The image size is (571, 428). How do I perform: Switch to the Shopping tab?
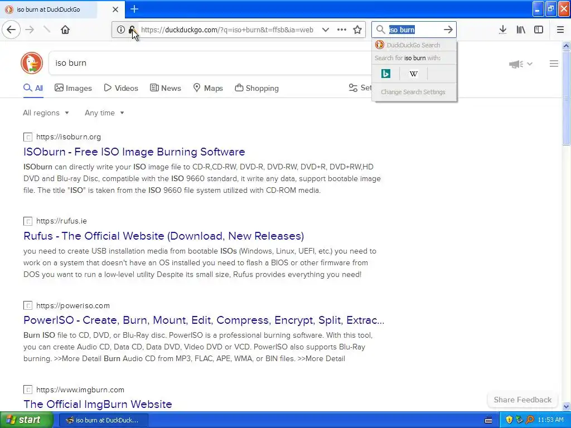click(257, 88)
